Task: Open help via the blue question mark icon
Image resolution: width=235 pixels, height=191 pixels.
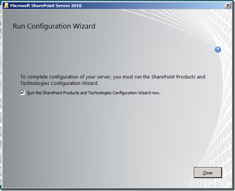Action: [x=218, y=50]
